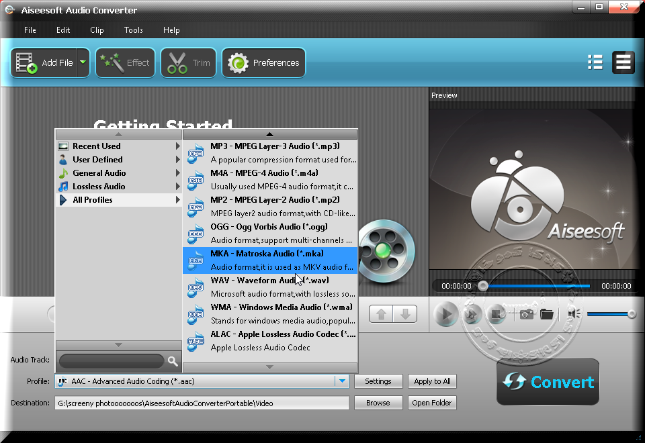Click the M4A format icon

pyautogui.click(x=196, y=180)
